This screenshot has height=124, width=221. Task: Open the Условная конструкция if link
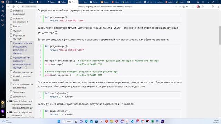pyautogui.click(x=20, y=20)
